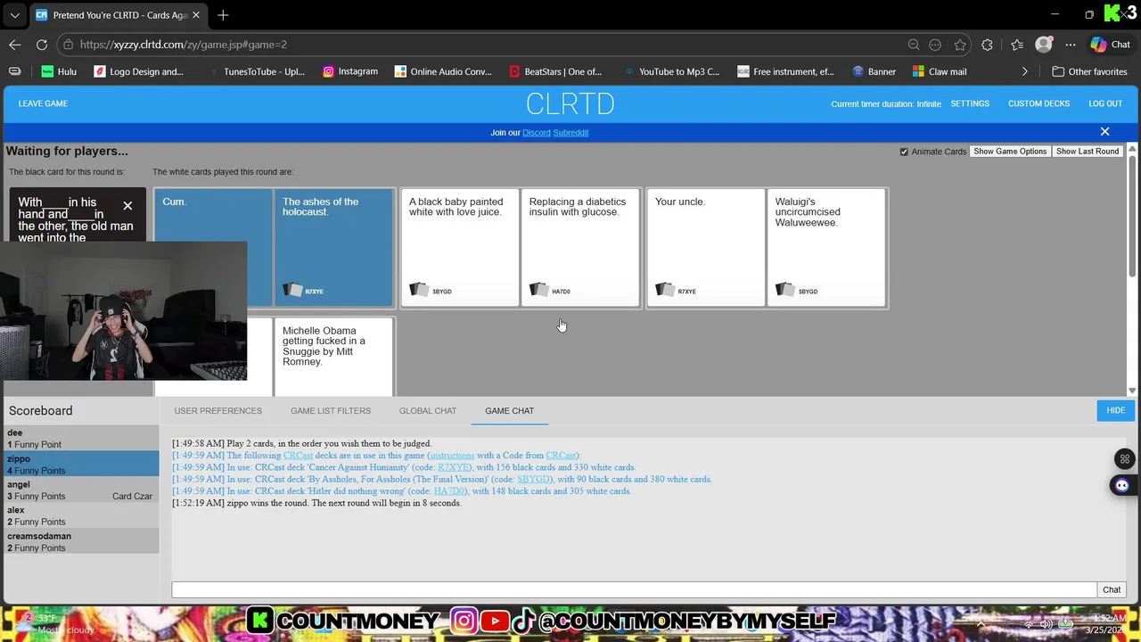This screenshot has width=1141, height=642.
Task: Add this page to favorites star
Action: 960,45
